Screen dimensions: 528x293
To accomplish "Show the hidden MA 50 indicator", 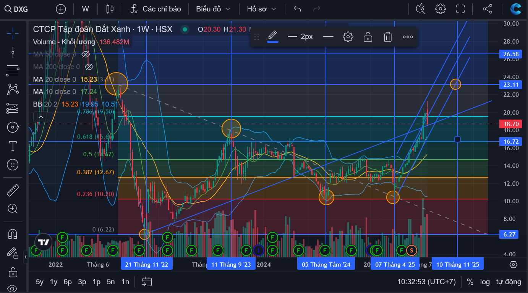I will click(86, 54).
